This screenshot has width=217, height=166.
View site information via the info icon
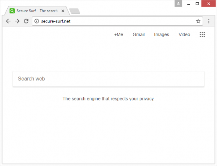(37, 21)
